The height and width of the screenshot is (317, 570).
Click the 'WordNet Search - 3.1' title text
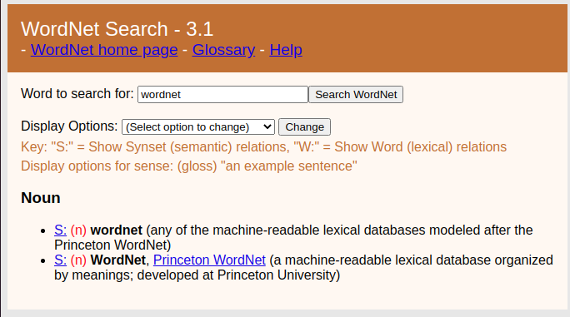tap(117, 28)
